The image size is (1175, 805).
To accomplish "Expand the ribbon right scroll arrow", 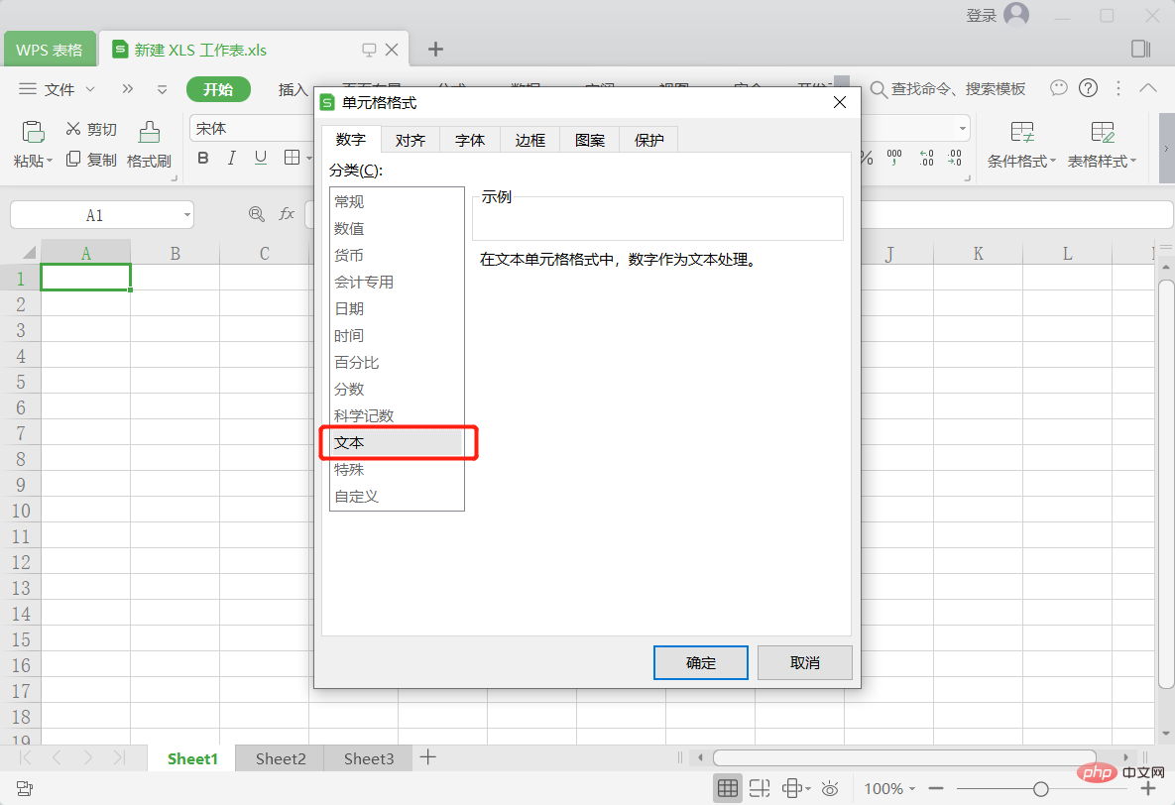I will pyautogui.click(x=1167, y=149).
